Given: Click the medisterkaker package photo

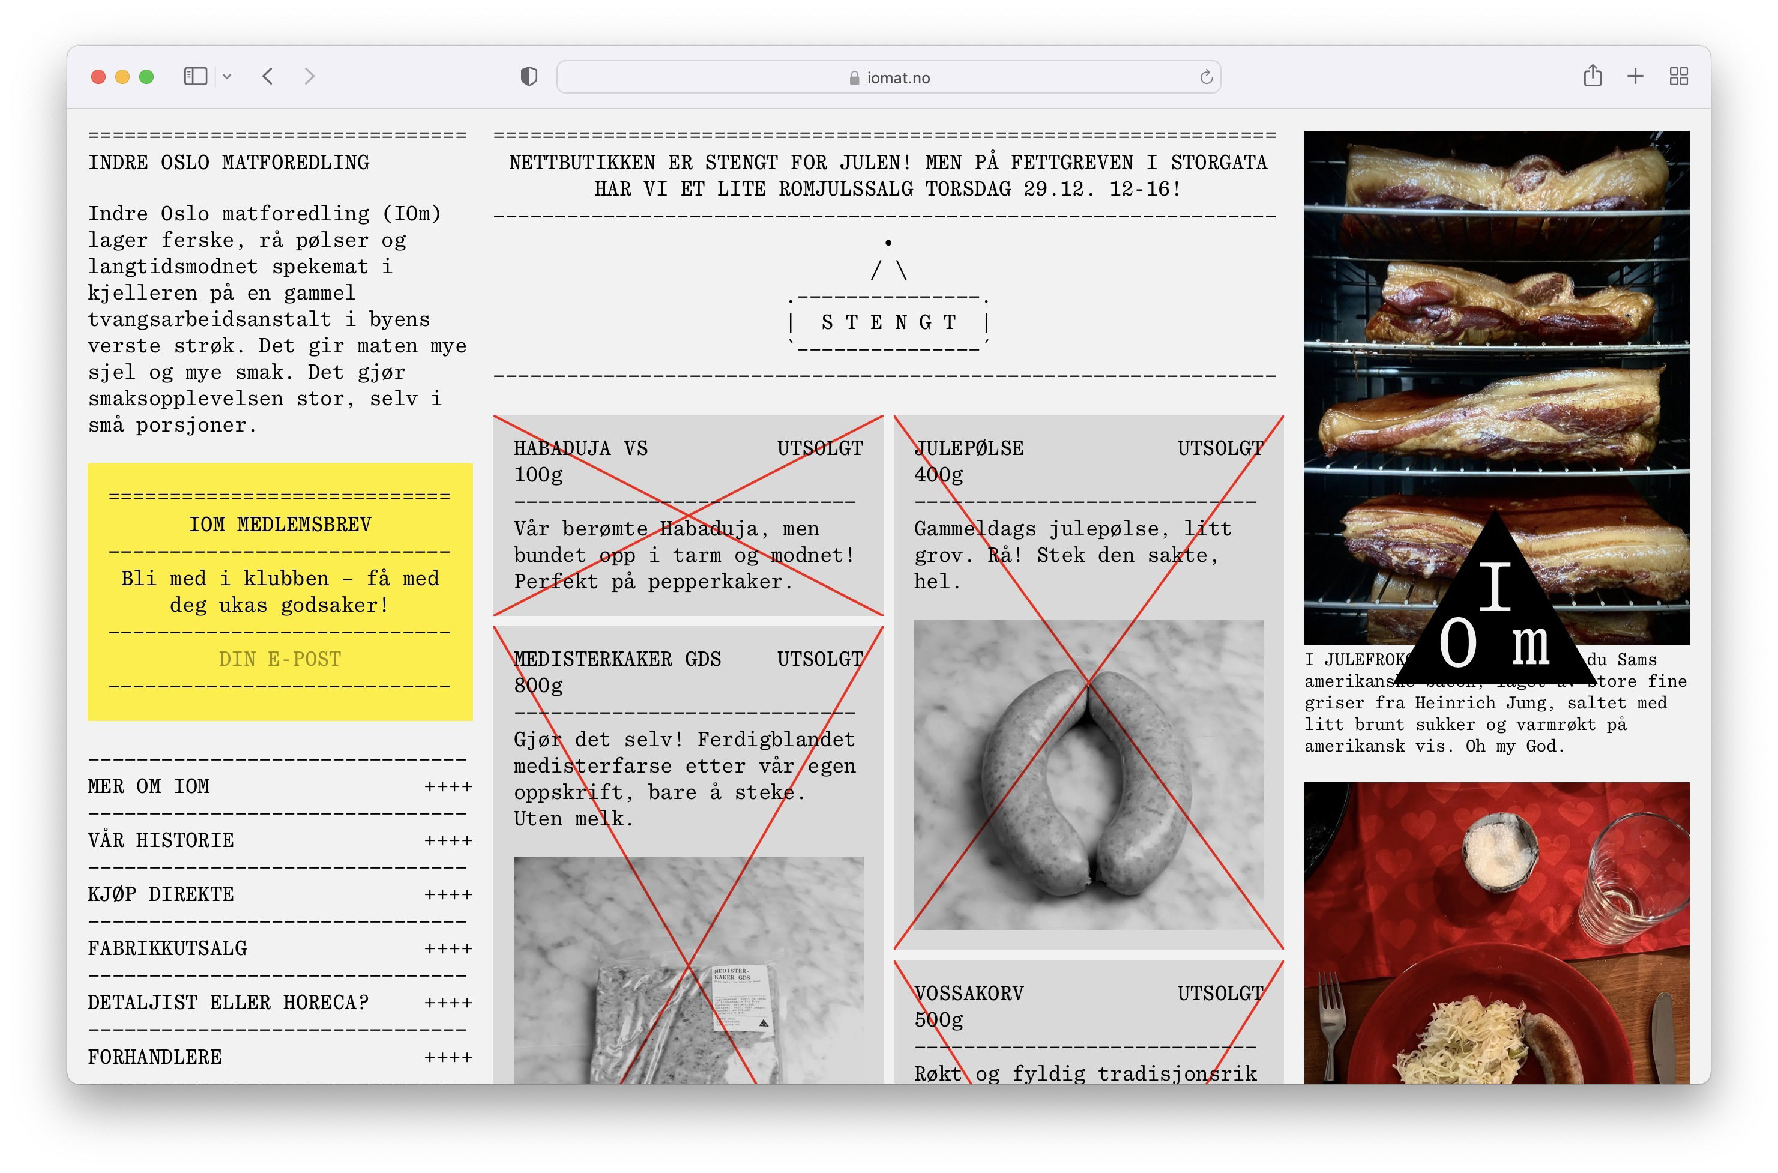Looking at the screenshot, I should click(x=688, y=970).
